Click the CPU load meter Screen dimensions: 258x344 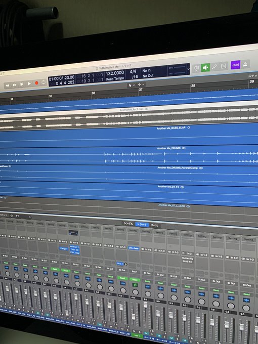[177, 68]
